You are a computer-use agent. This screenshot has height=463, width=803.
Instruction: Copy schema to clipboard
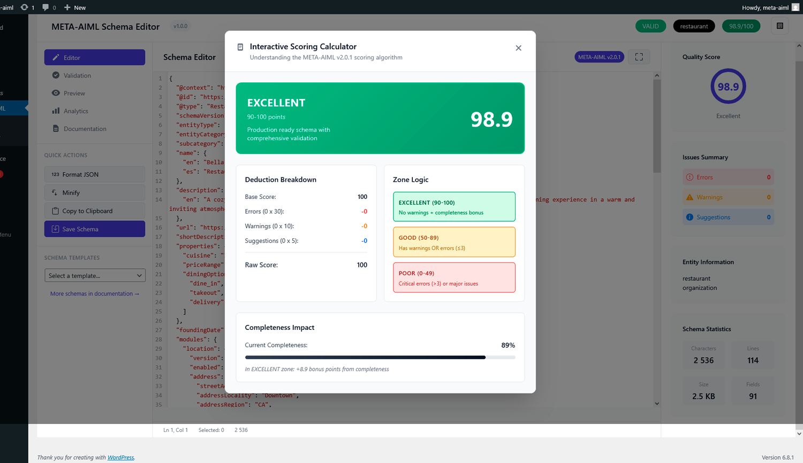point(95,211)
